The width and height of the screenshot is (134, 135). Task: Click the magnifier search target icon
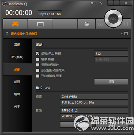point(7,34)
